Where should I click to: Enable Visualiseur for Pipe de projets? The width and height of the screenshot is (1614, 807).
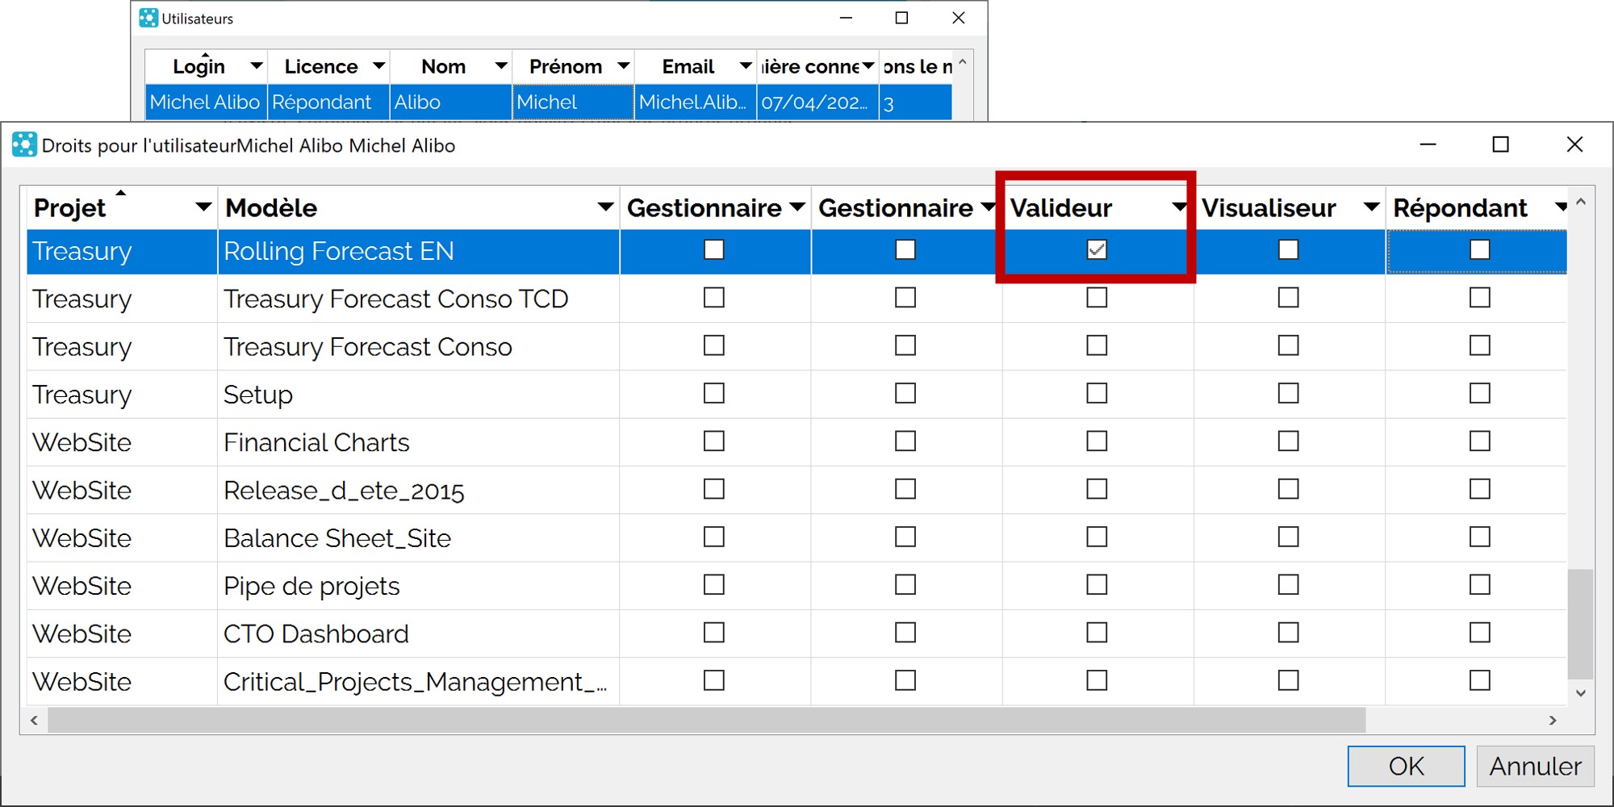coord(1289,585)
